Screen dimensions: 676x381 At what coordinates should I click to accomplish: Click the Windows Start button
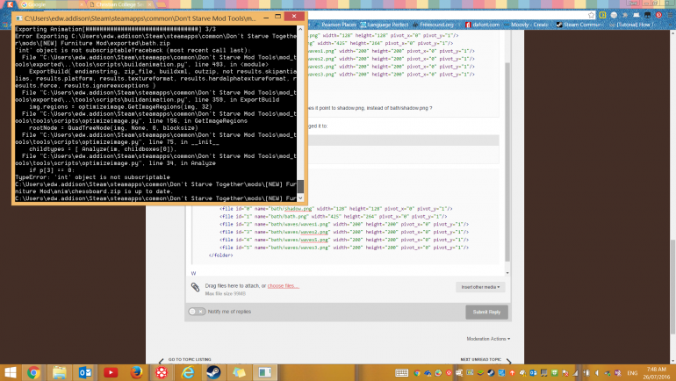[10, 372]
